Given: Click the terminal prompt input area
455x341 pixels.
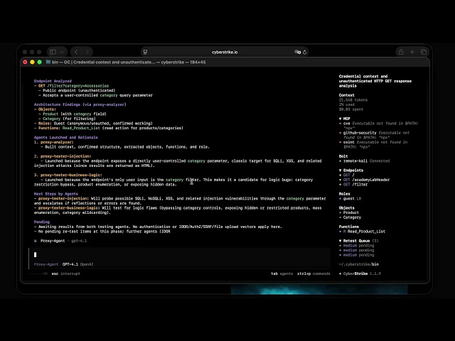Looking at the screenshot, I should pos(179,254).
